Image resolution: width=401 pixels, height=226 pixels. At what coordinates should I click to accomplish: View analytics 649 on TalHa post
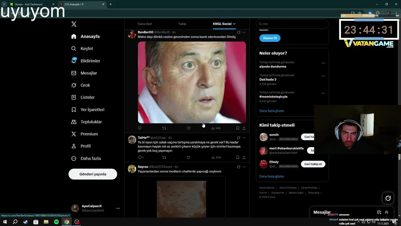tap(216, 158)
